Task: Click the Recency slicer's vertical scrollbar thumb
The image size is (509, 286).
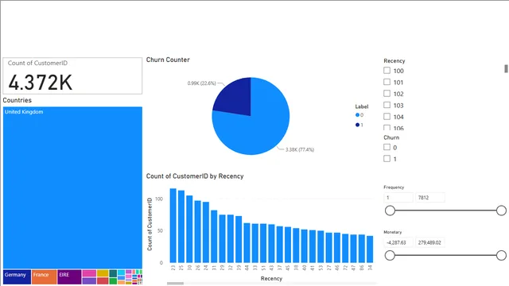Action: coord(506,69)
